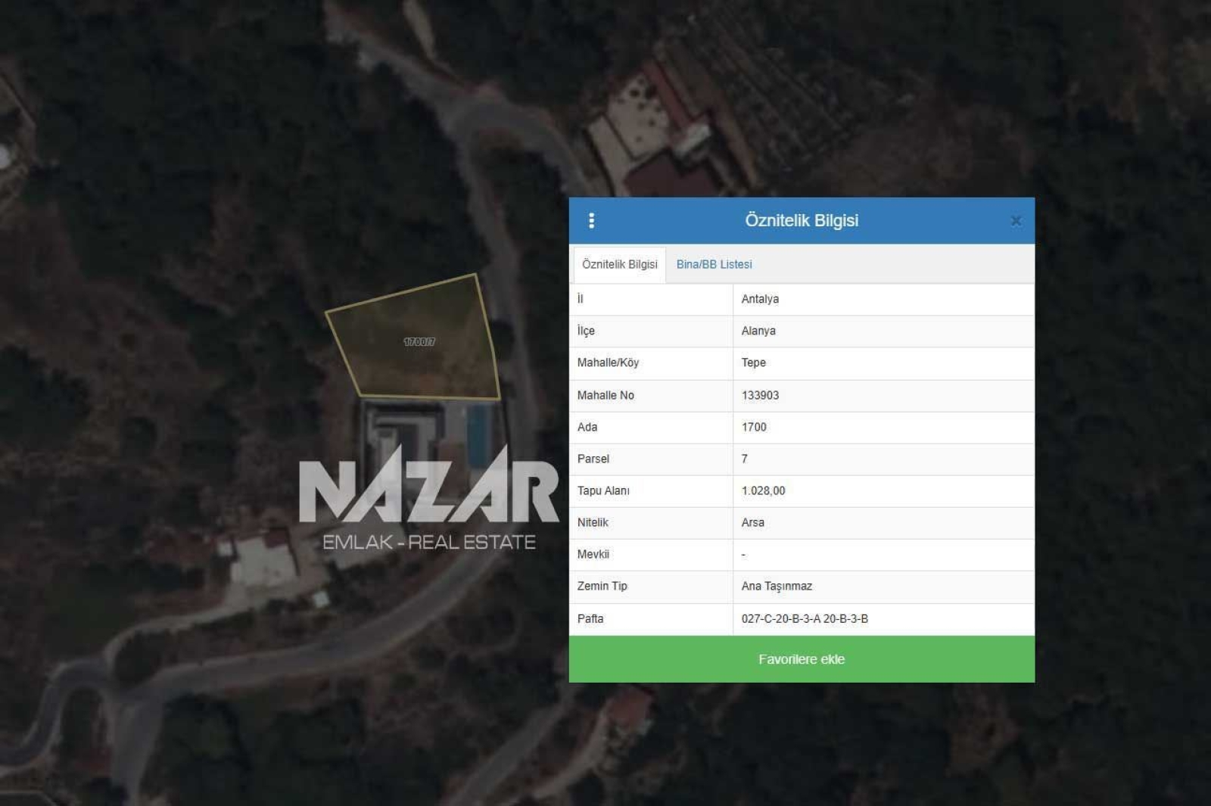Select Mahalle No value 133903
The height and width of the screenshot is (806, 1211).
[x=760, y=395]
